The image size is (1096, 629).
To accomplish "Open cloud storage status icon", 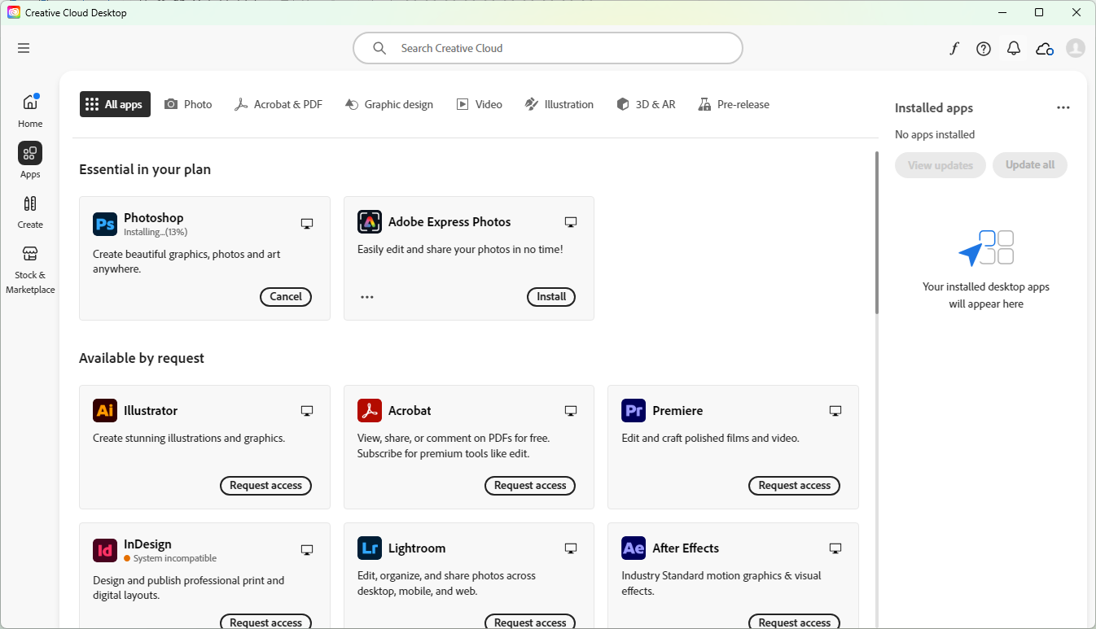I will pos(1044,48).
